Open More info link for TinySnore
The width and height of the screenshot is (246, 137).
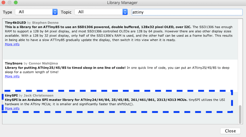[x=12, y=76]
